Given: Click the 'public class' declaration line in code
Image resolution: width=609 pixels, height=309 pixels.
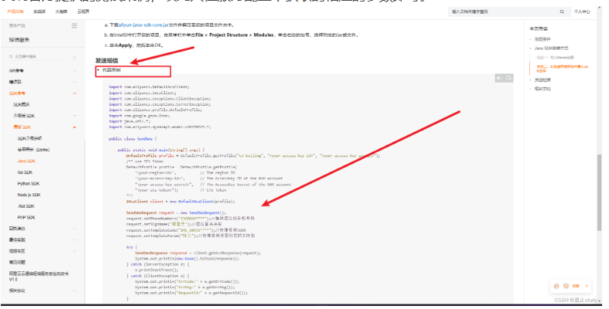Looking at the screenshot, I should click(133, 139).
